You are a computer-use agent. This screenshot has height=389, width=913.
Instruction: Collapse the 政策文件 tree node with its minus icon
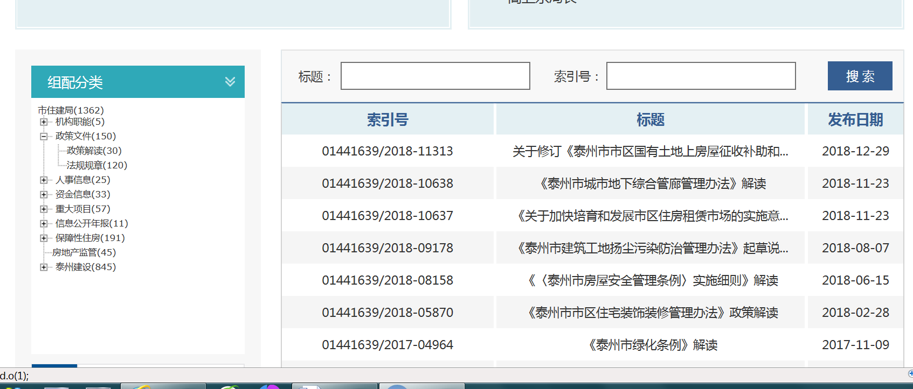(x=44, y=137)
